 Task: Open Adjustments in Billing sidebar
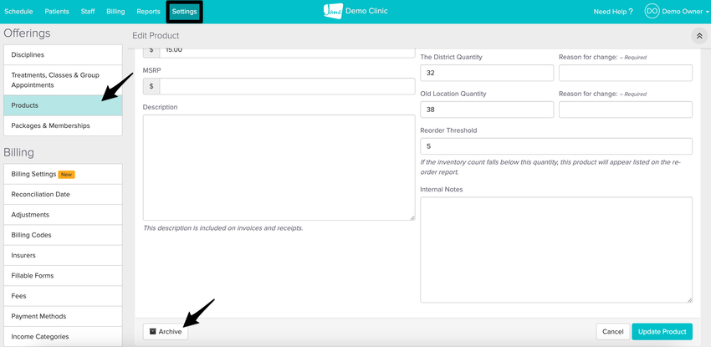(63, 215)
